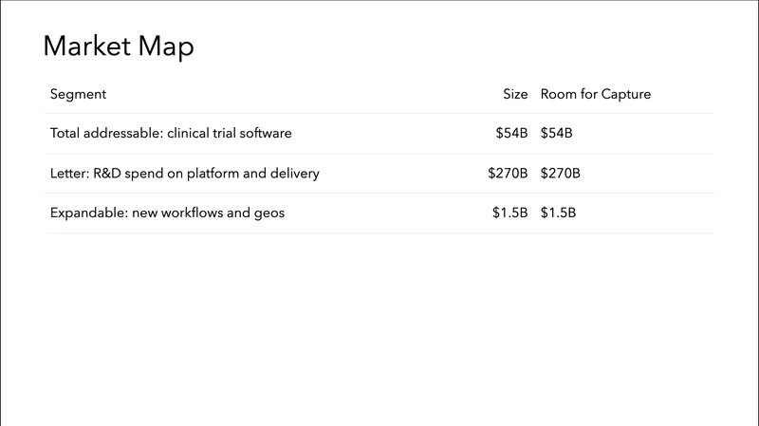
Task: Click the $54B value under Room for Capture
Action: pyautogui.click(x=557, y=134)
